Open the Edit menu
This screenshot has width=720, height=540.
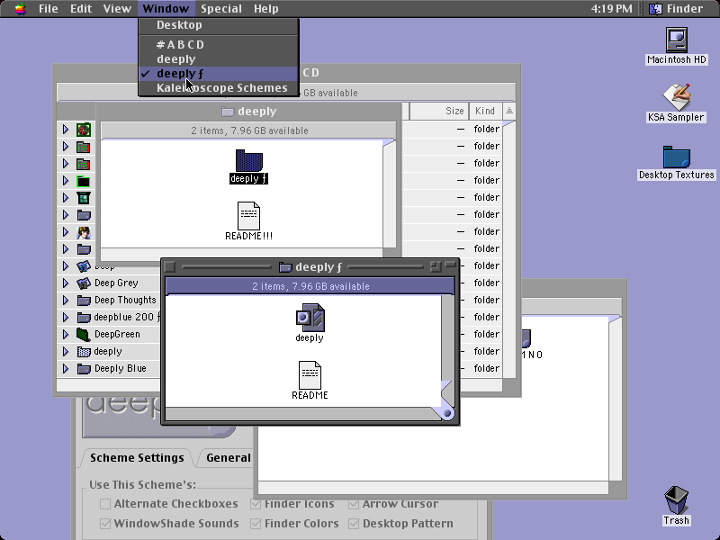click(x=81, y=9)
